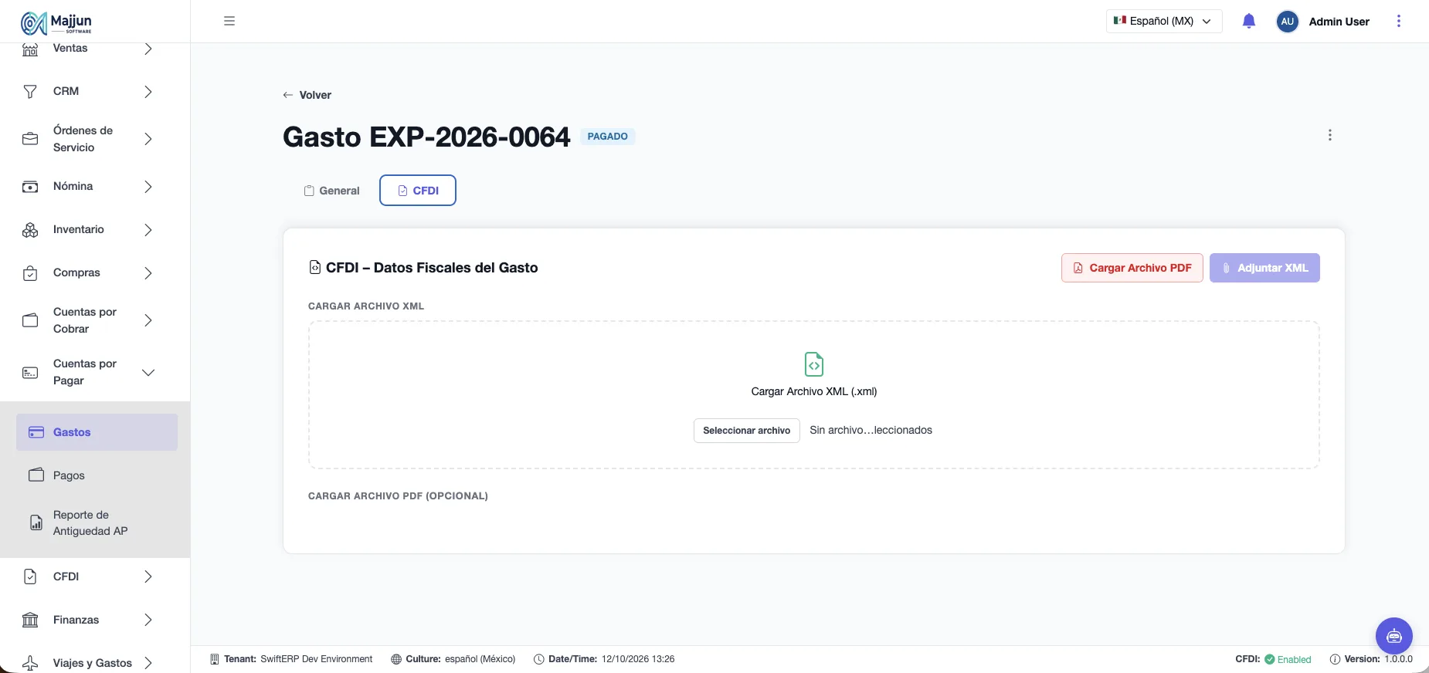Expand the CRM menu chevron
This screenshot has height=673, width=1429.
tap(148, 92)
